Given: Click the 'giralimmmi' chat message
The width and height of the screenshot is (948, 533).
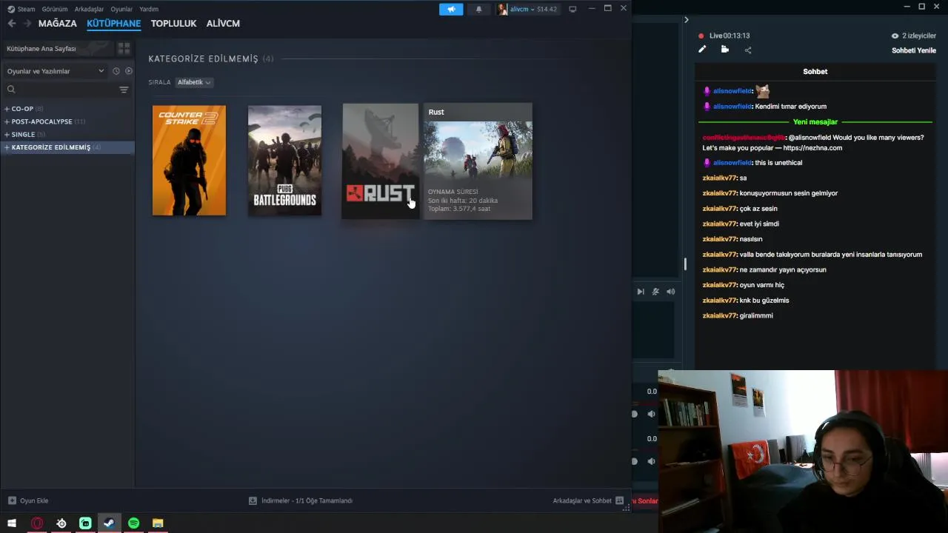Looking at the screenshot, I should tap(756, 316).
